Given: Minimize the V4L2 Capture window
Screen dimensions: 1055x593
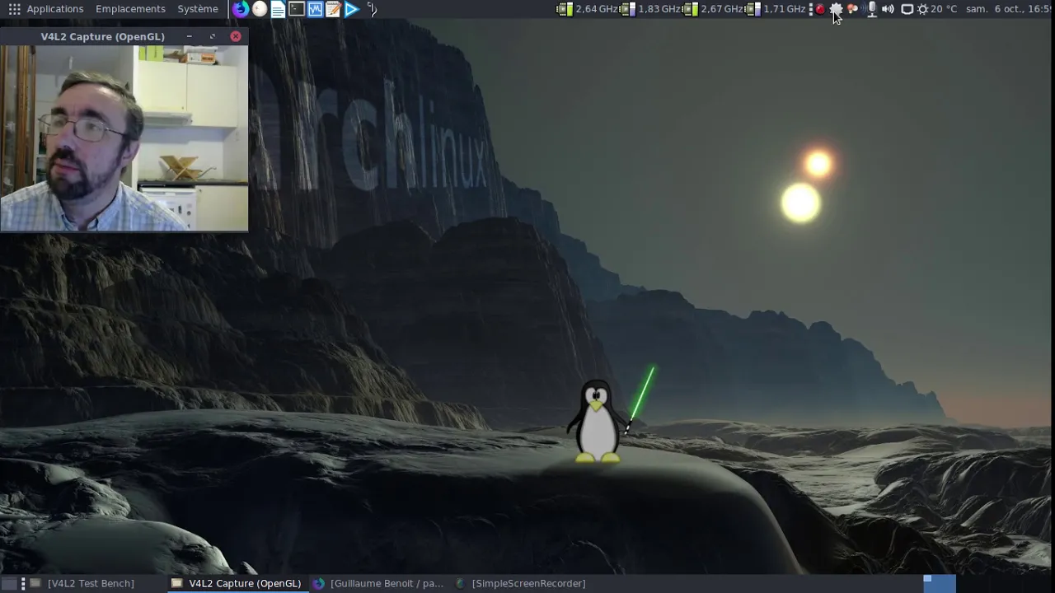Looking at the screenshot, I should pos(189,36).
